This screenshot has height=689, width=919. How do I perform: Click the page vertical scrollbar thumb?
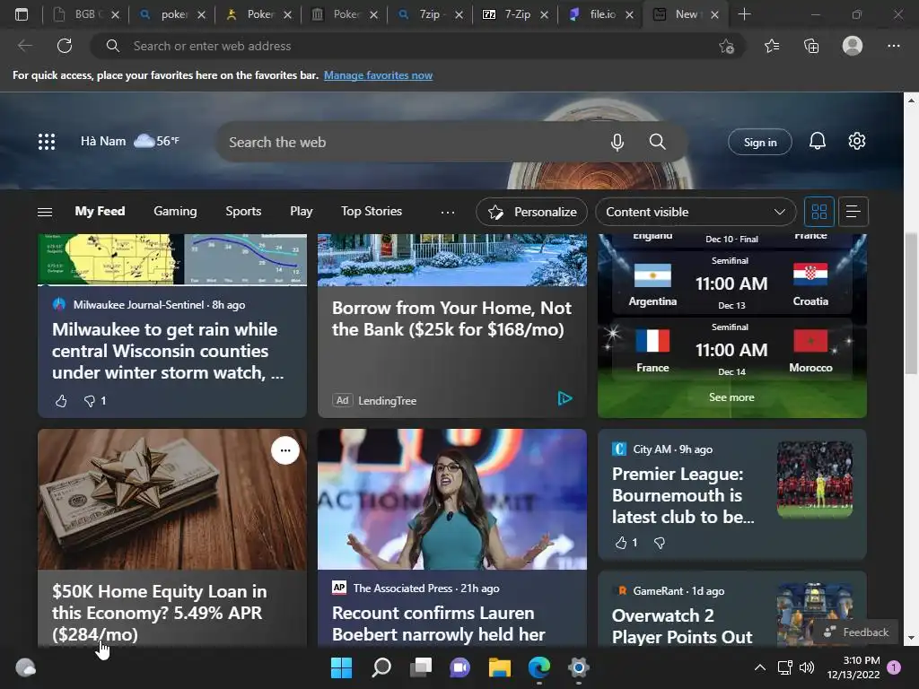tap(911, 303)
